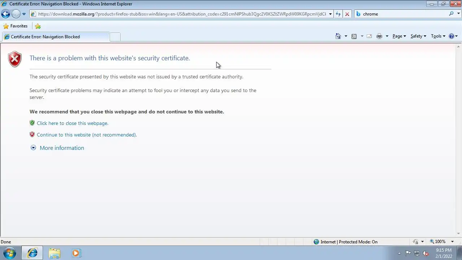The height and width of the screenshot is (260, 462).
Task: Click the green shield icon beside close link
Action: (x=32, y=123)
